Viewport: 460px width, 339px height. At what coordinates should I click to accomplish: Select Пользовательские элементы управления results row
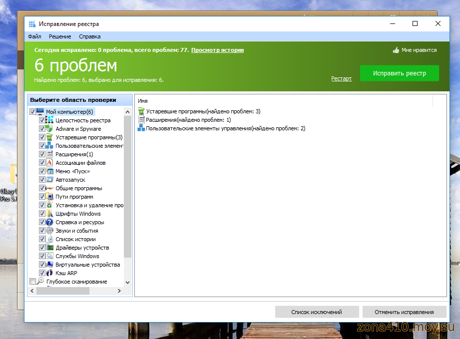[225, 128]
